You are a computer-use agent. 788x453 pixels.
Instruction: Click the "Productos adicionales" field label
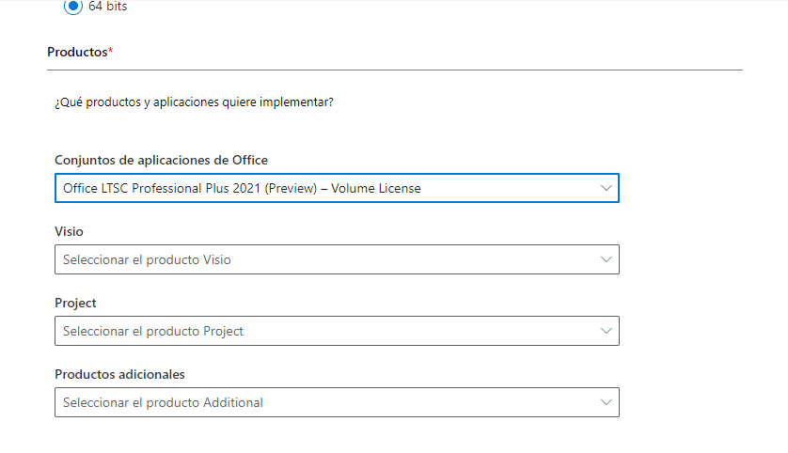(119, 374)
